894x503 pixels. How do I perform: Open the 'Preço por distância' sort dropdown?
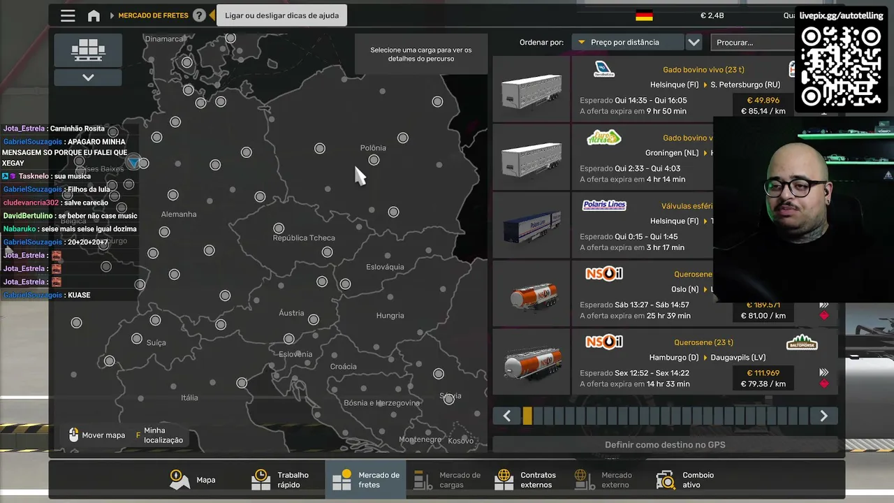(x=626, y=43)
